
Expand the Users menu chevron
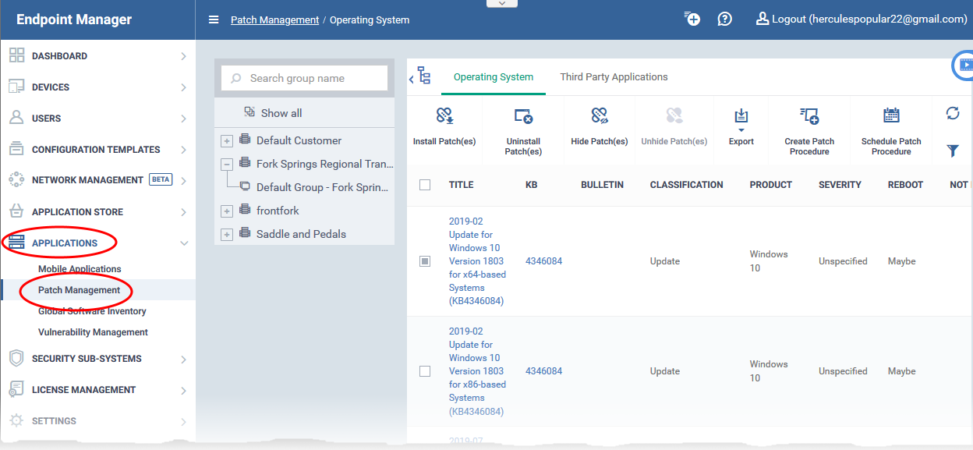click(183, 119)
